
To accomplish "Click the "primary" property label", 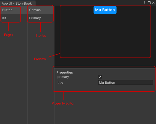I will (x=63, y=77).
